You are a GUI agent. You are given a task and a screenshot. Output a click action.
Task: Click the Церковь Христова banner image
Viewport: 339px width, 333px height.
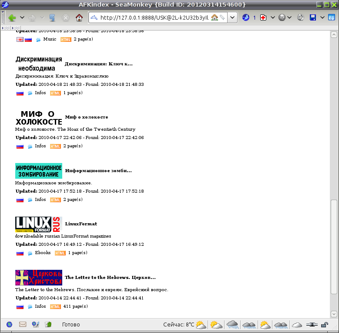click(39, 278)
